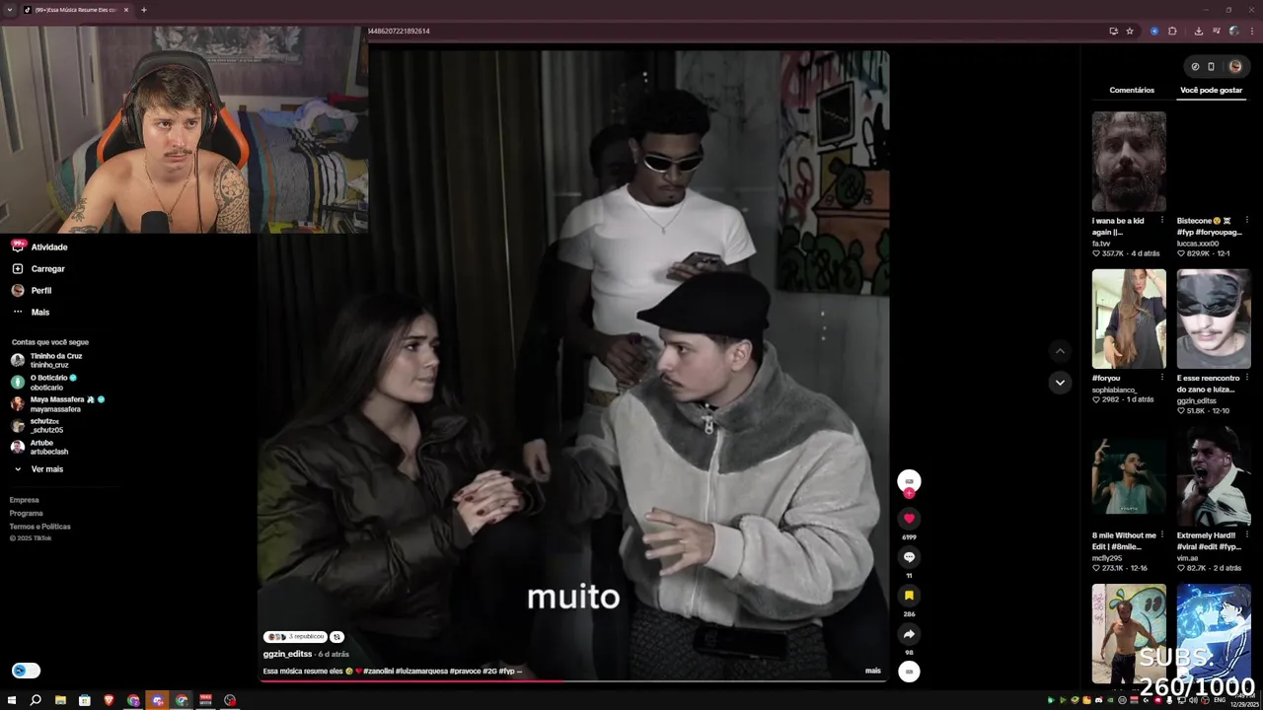The image size is (1263, 710).
Task: Open TikTok account avatar top right
Action: tap(1235, 67)
